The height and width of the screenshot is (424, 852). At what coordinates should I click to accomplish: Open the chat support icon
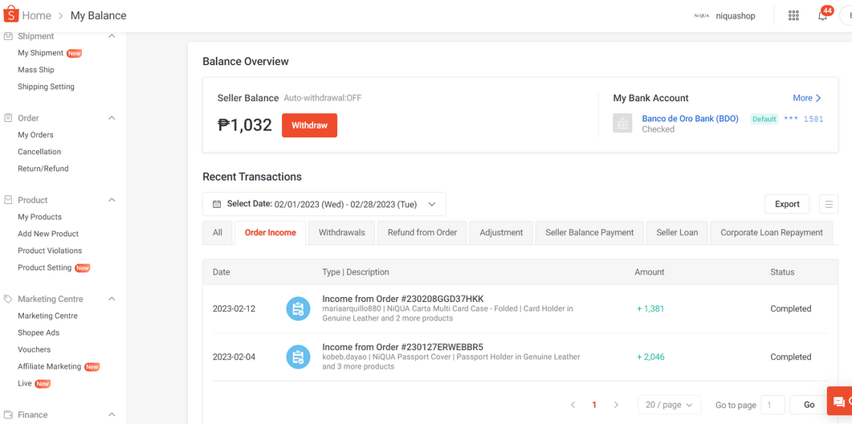click(839, 402)
